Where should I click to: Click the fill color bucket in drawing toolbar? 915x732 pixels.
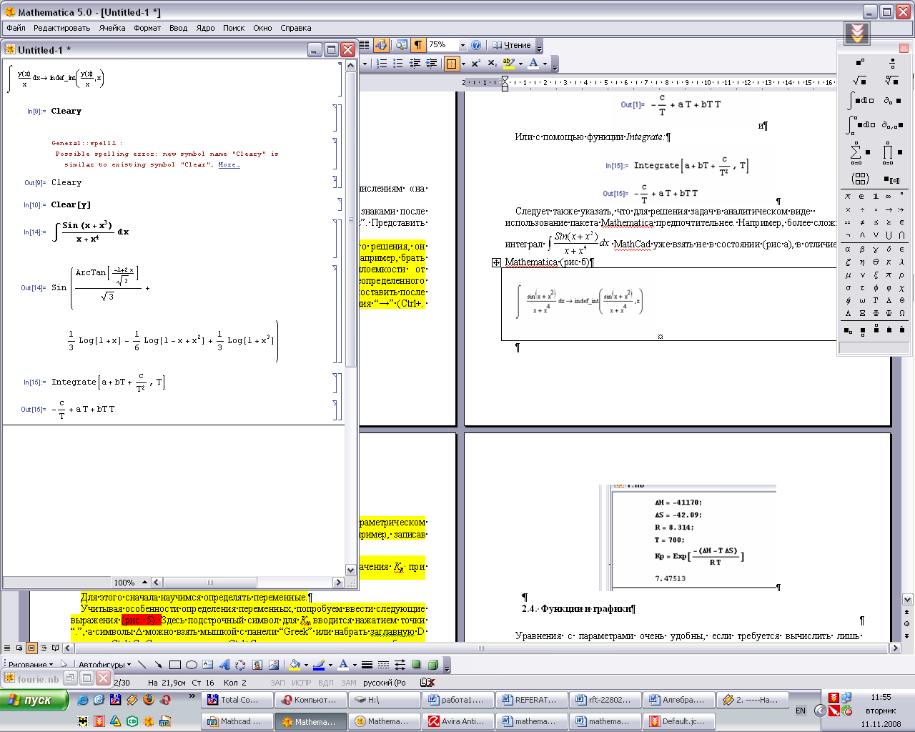point(295,665)
